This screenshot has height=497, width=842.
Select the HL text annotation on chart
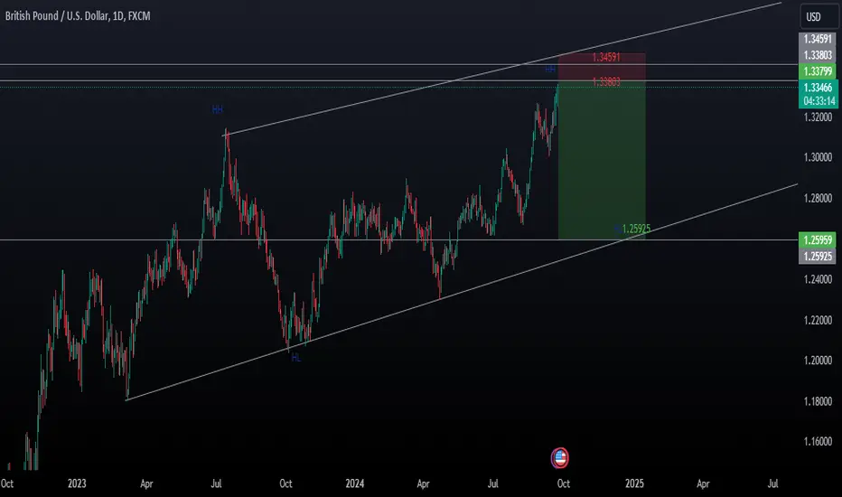[296, 358]
